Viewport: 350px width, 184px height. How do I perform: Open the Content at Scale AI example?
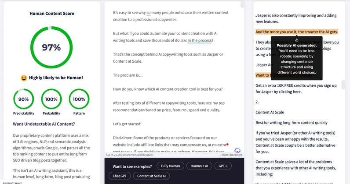pyautogui.click(x=151, y=176)
